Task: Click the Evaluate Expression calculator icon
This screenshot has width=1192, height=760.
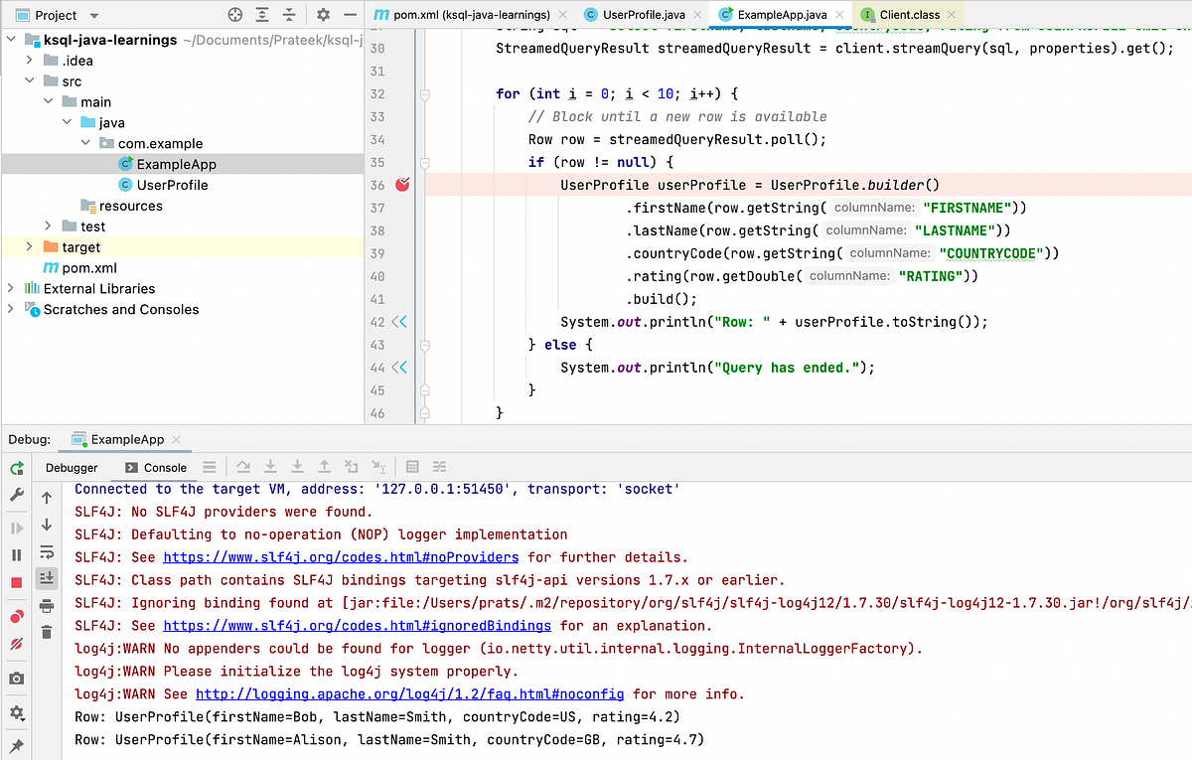Action: tap(412, 467)
